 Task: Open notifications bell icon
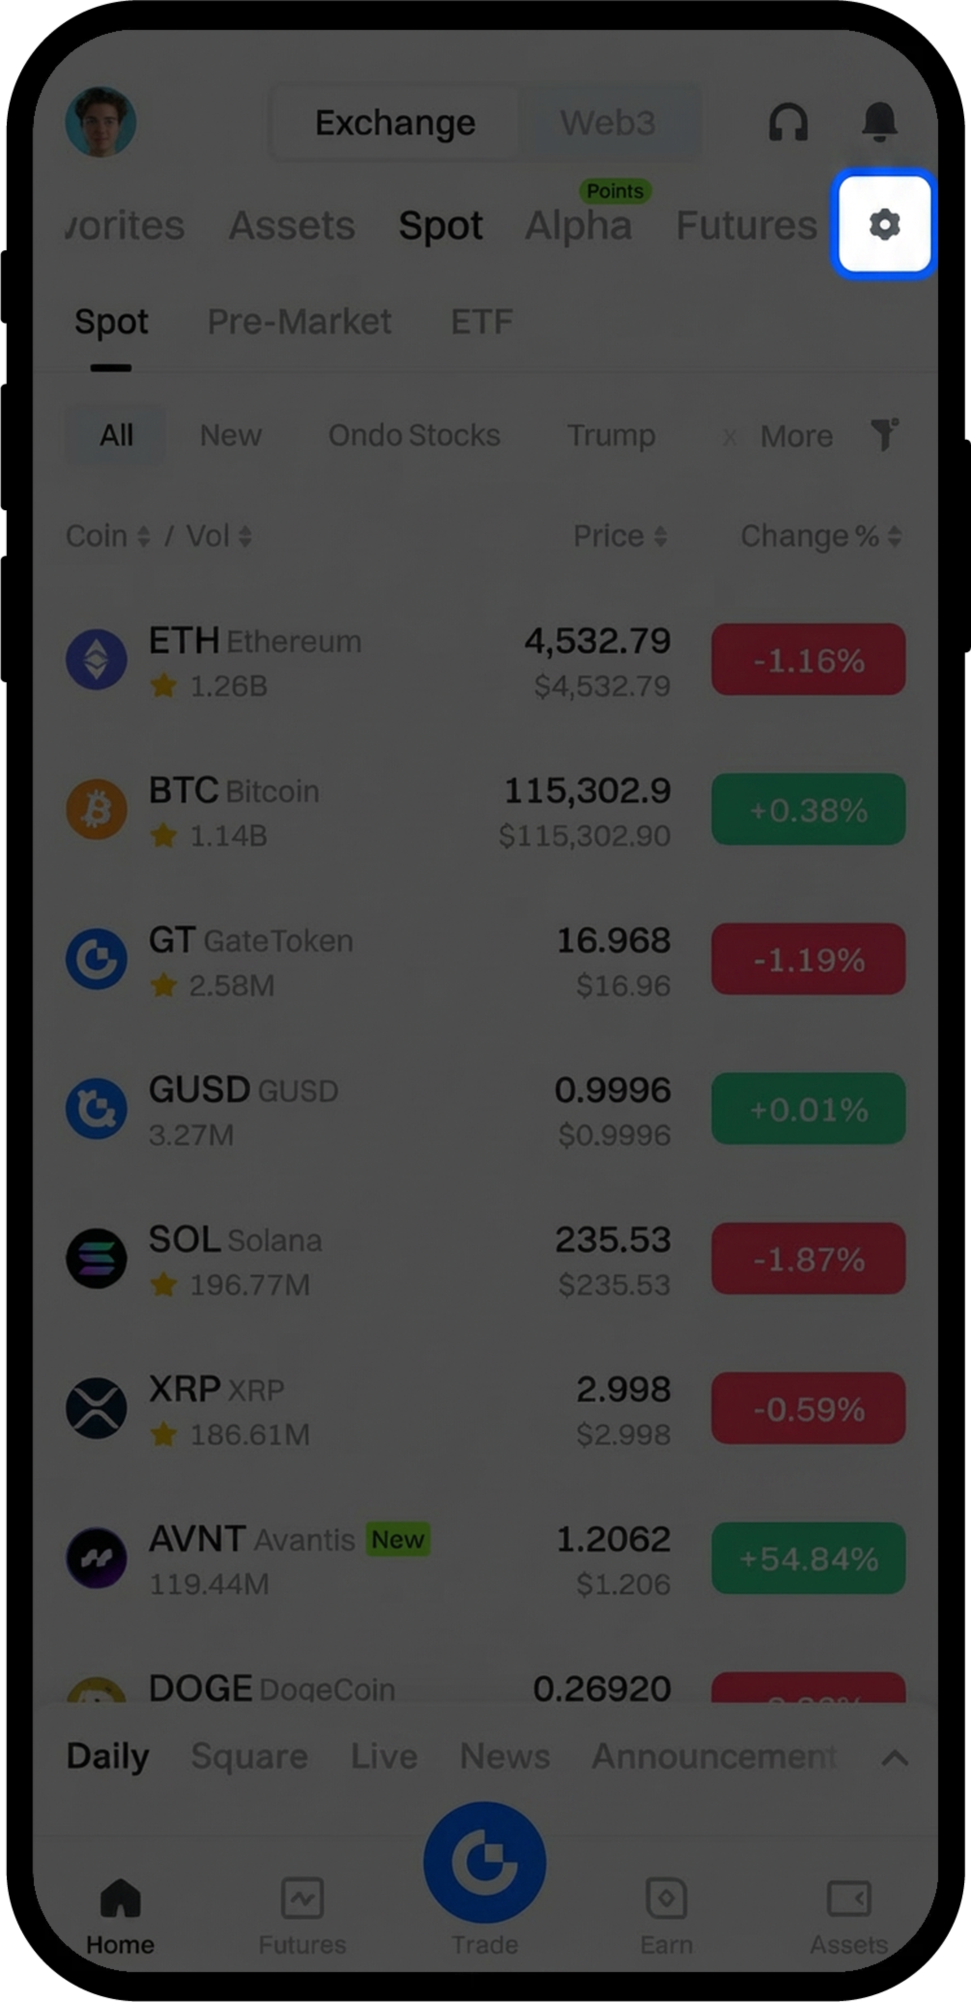(x=879, y=122)
